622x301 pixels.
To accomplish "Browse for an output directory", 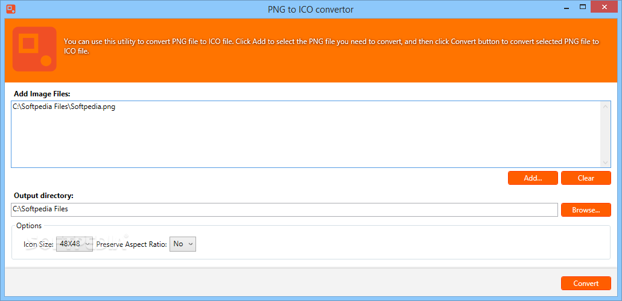I will [586, 210].
